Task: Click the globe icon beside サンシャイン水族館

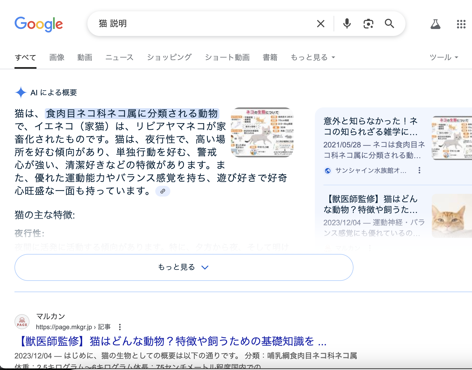Action: pyautogui.click(x=327, y=171)
